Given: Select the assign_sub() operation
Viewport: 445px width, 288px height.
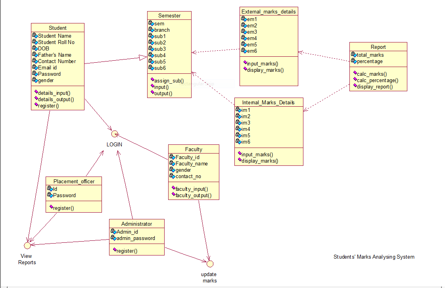Looking at the screenshot, I should coord(169,81).
